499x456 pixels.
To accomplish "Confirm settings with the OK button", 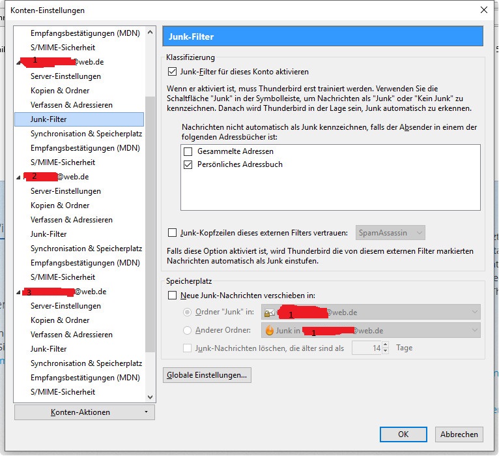I will (x=403, y=434).
